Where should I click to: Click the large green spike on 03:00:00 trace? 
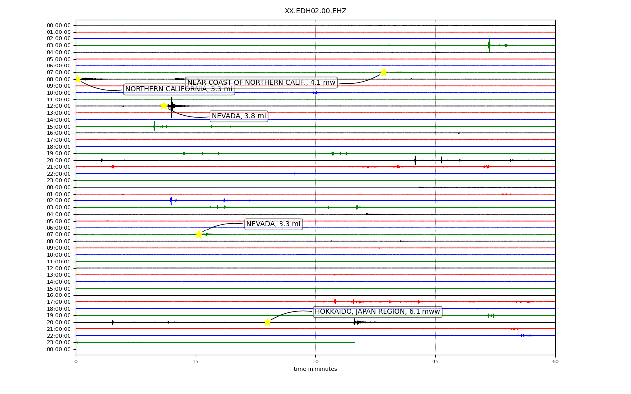pos(489,45)
